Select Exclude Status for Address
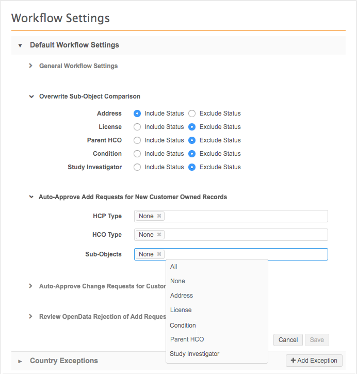 tap(192, 113)
